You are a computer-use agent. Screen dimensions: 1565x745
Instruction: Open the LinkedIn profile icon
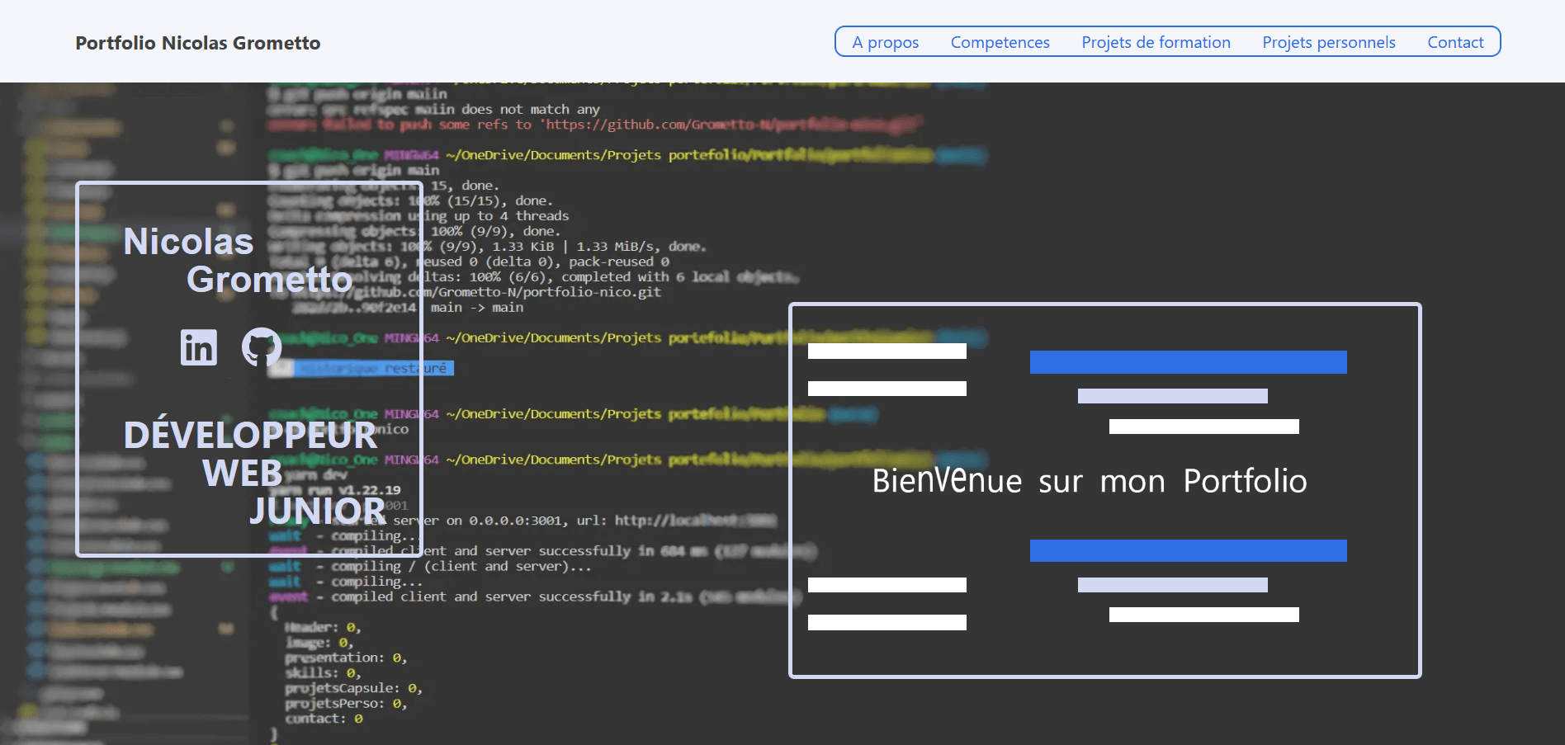(199, 347)
